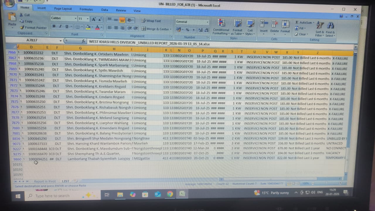Open the Formulas ribbon tab
Screen dimensions: 375x211
(x=86, y=9)
